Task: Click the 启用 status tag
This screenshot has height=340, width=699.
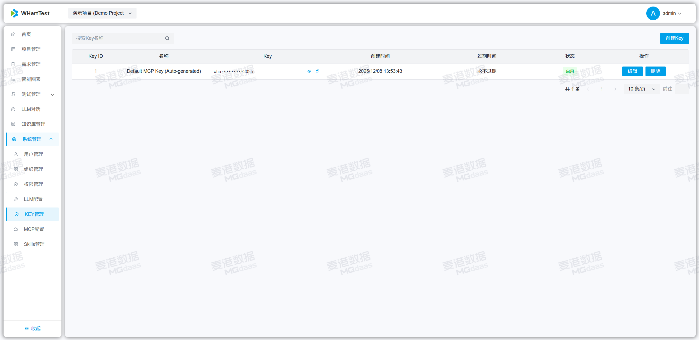Action: point(570,71)
